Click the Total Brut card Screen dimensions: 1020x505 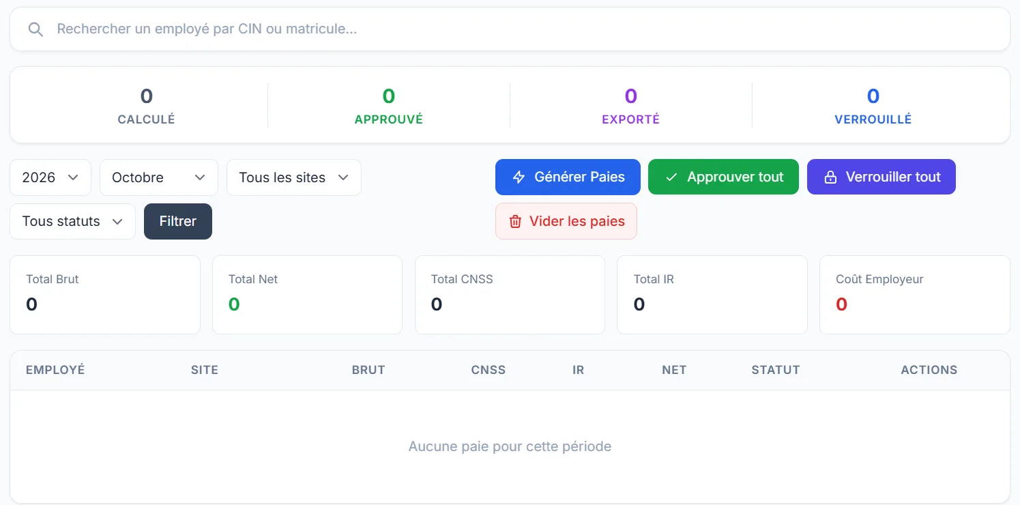[105, 295]
